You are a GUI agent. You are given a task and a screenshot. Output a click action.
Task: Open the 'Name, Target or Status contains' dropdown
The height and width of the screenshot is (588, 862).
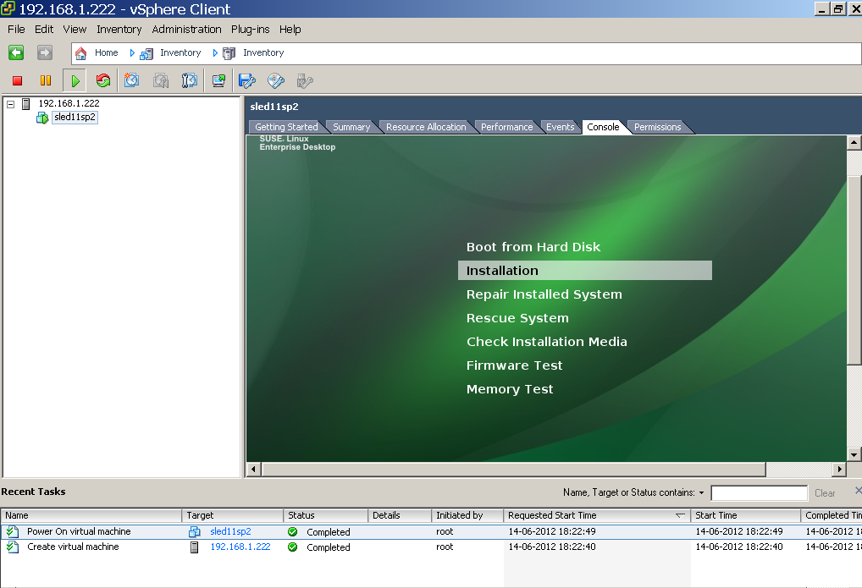701,493
